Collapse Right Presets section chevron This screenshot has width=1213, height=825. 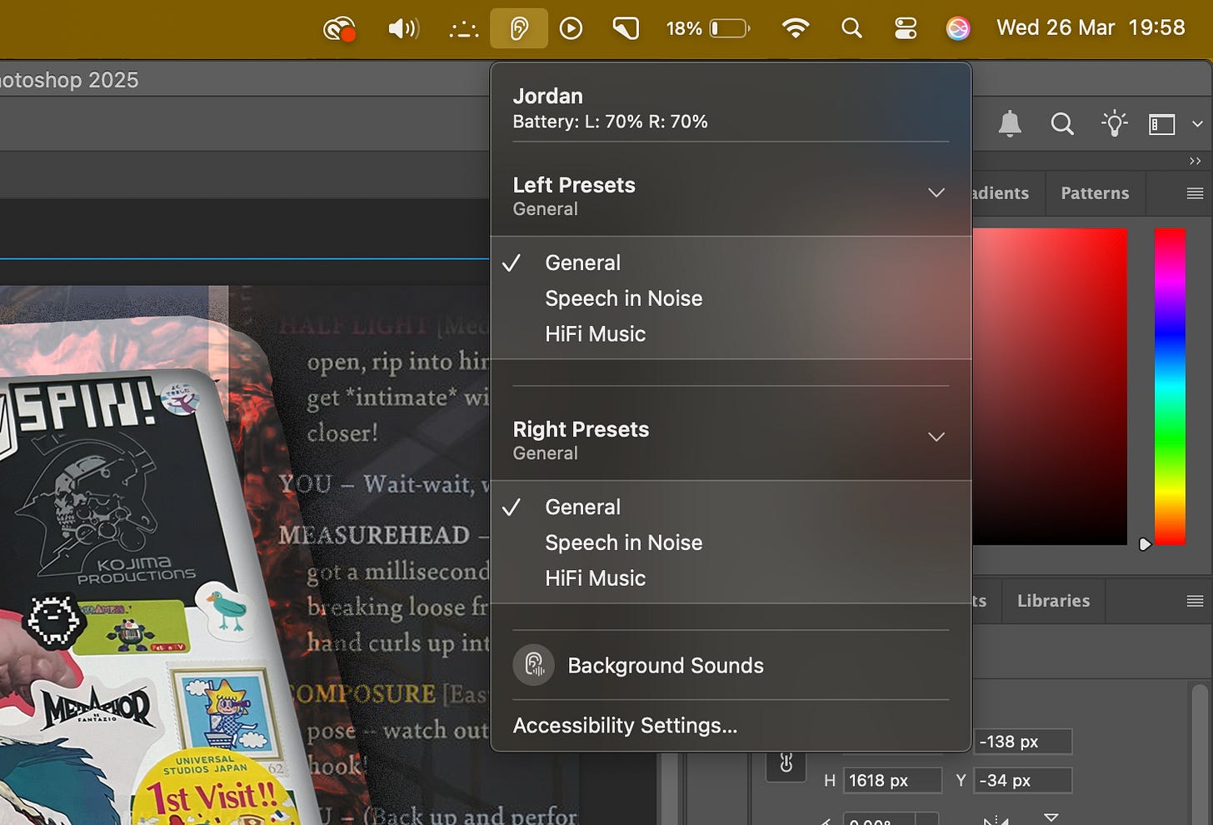[936, 437]
